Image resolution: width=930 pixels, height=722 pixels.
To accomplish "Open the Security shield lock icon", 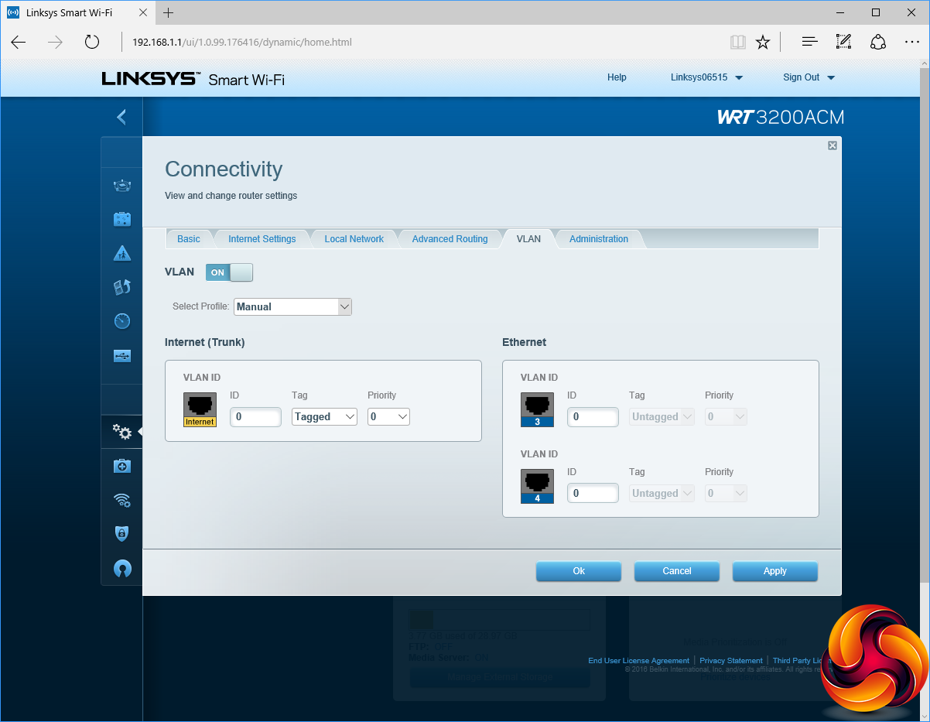I will (x=122, y=534).
